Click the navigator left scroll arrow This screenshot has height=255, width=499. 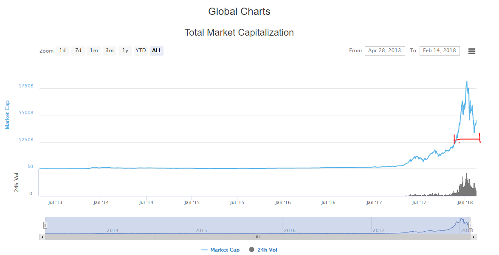(42, 237)
